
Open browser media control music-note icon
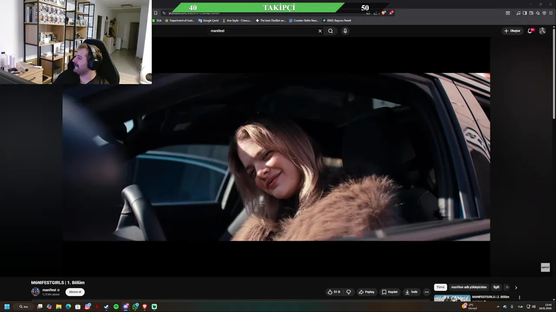pos(518,13)
